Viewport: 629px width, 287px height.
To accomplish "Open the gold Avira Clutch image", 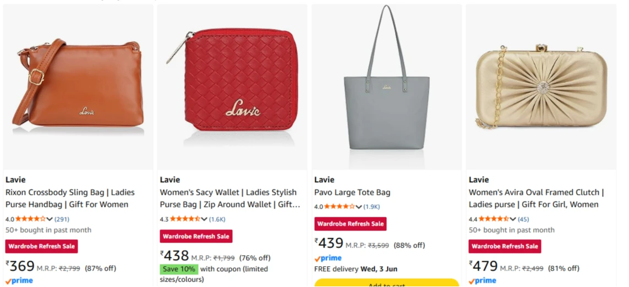I will 541,87.
